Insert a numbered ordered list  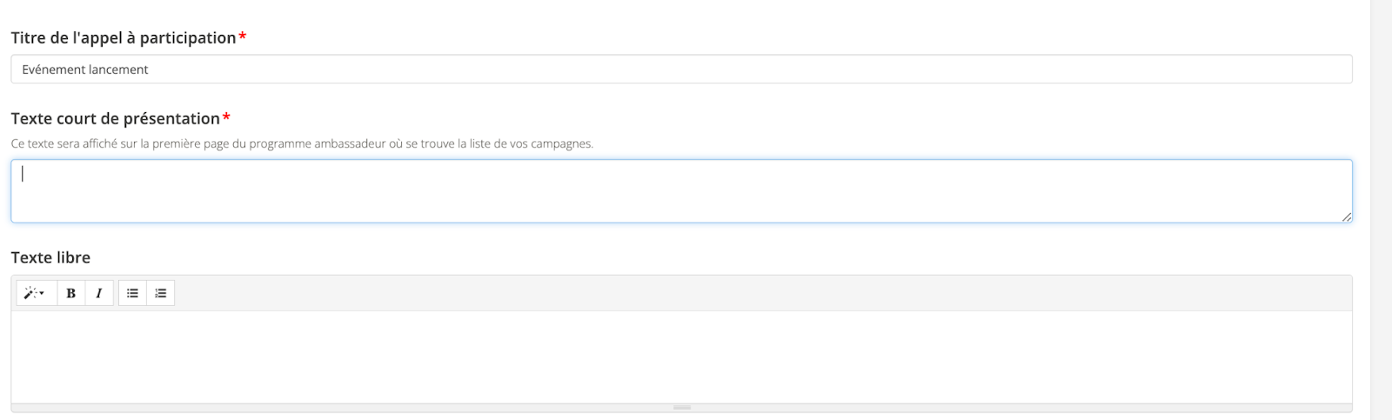click(161, 293)
